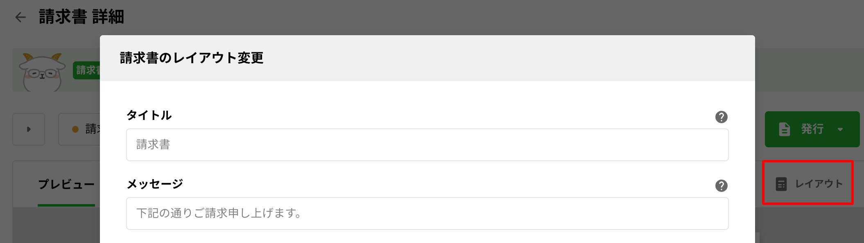
Task: Click the orange status dot indicator
Action: (x=75, y=129)
